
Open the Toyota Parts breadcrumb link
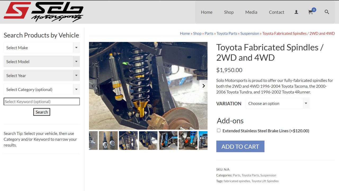[x=227, y=33]
